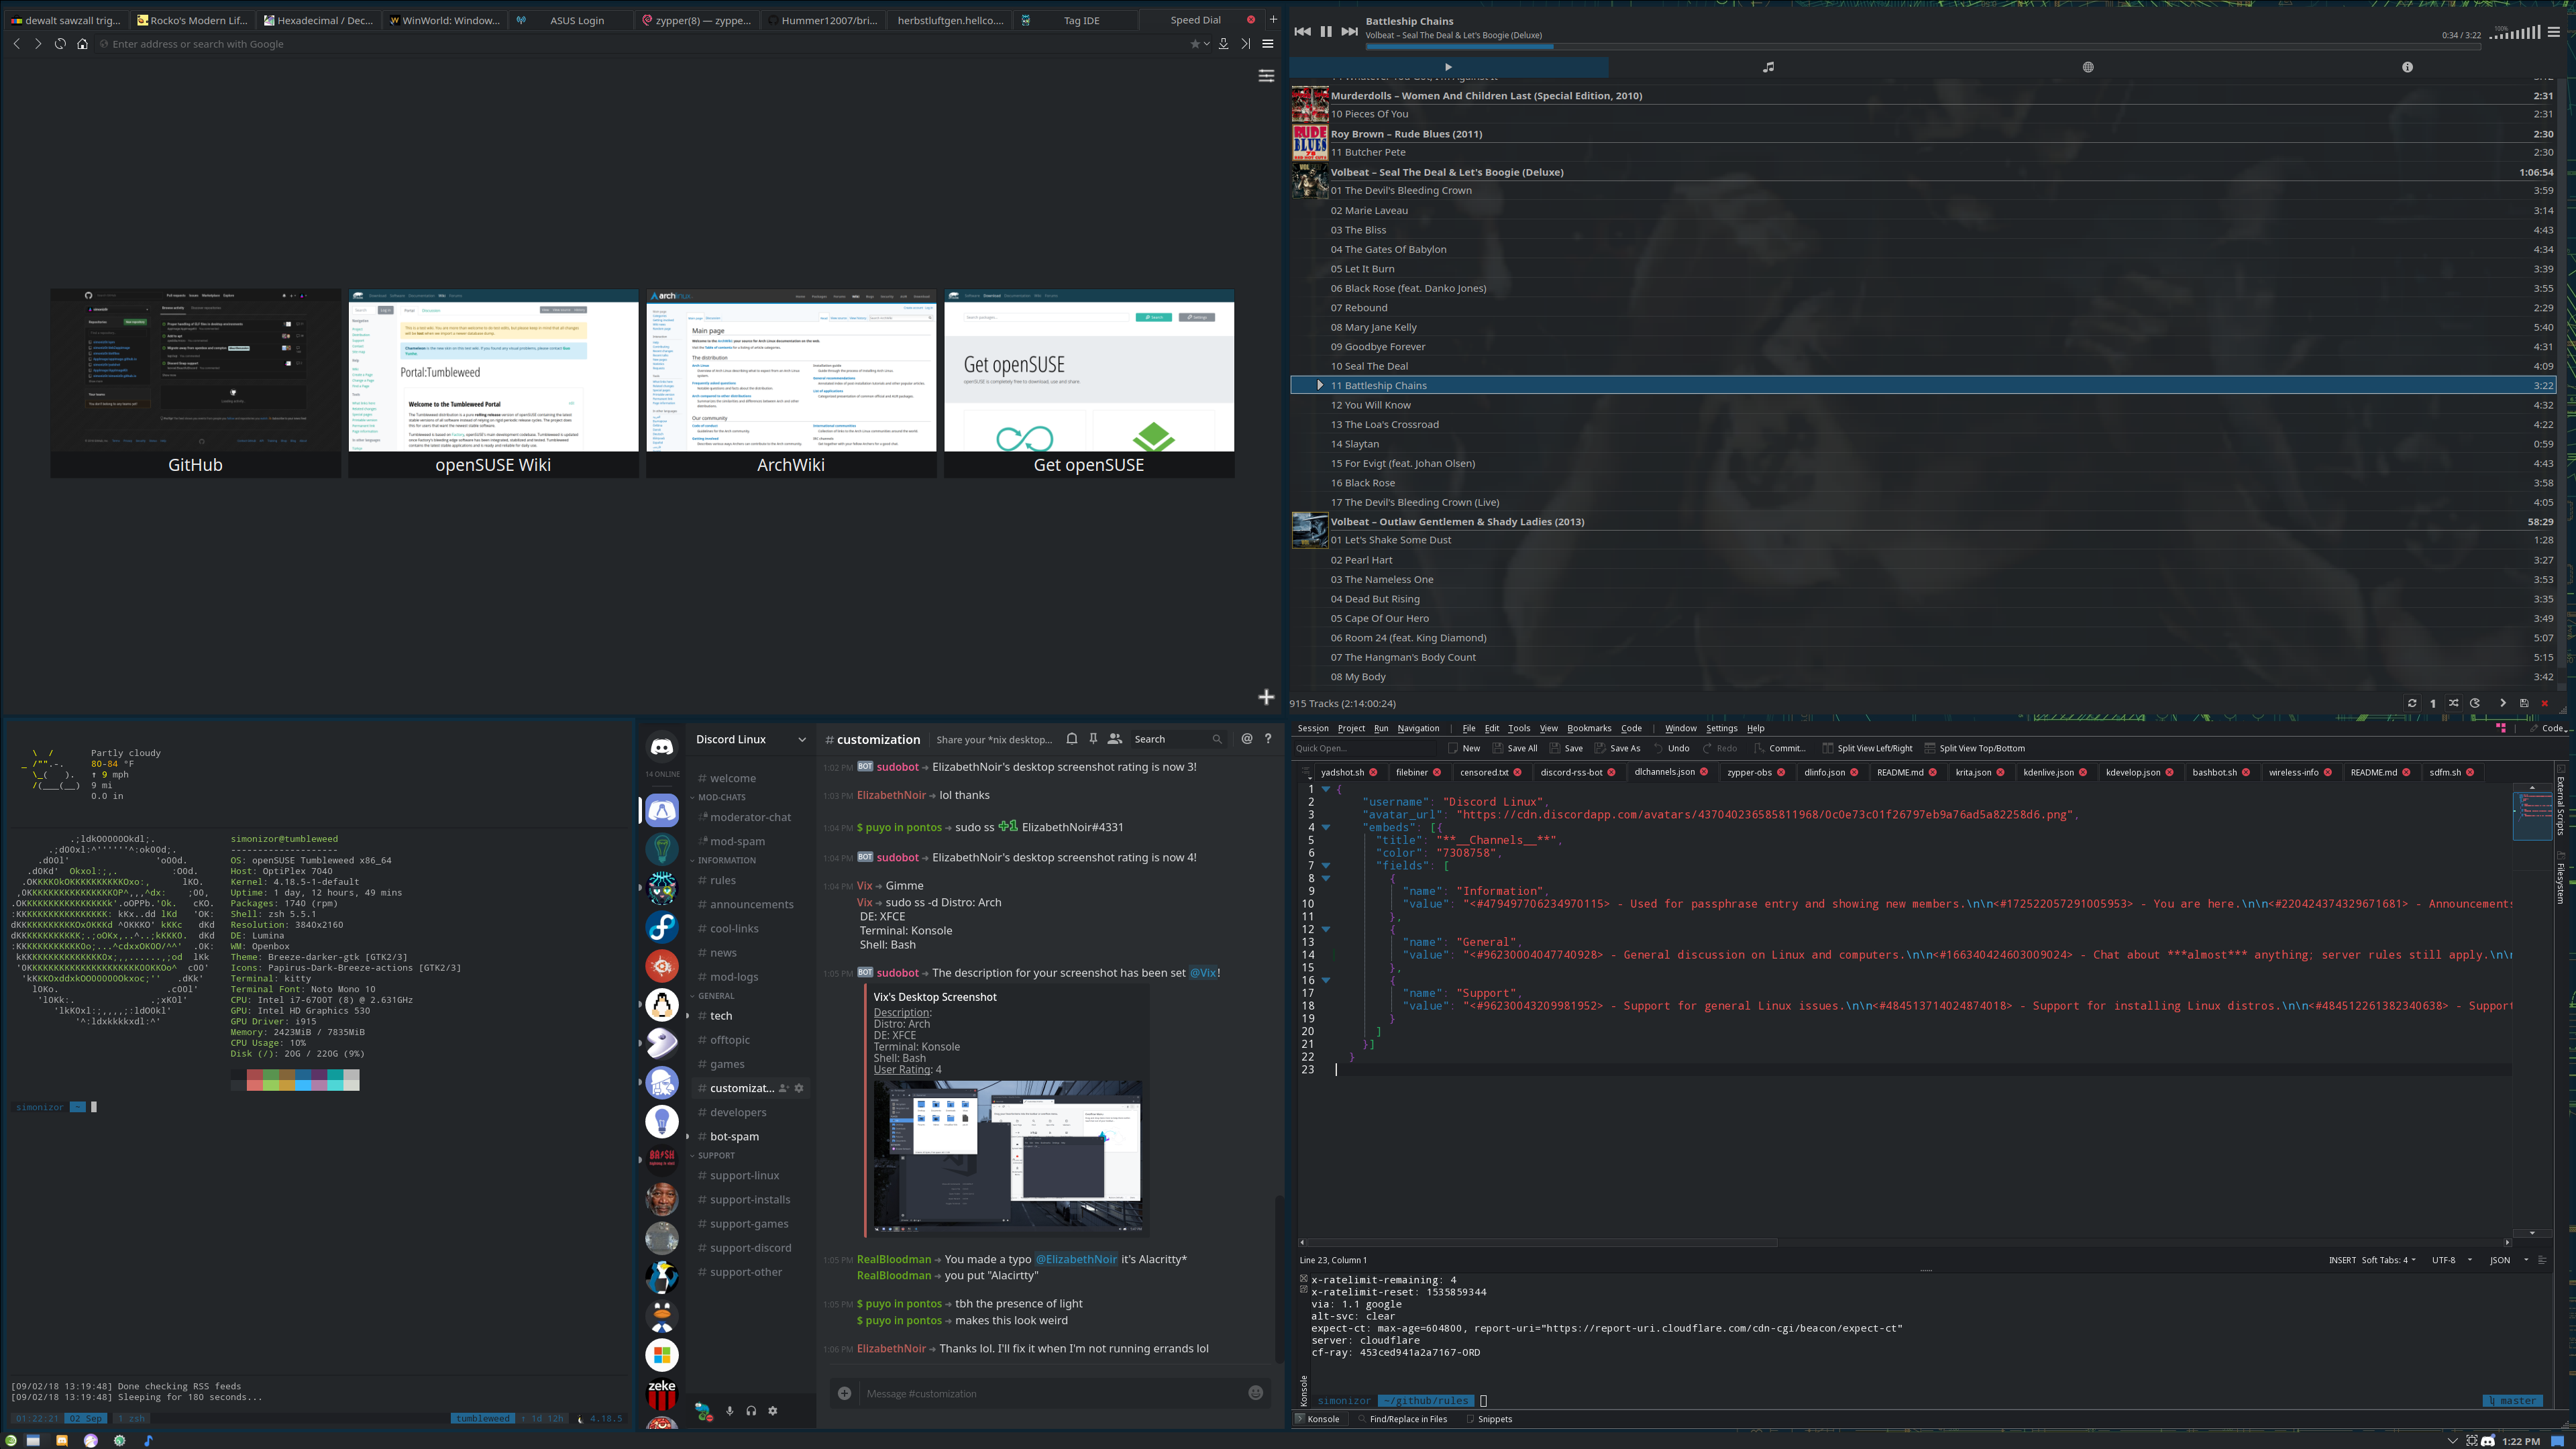Open the browser main menu icon
This screenshot has width=2576, height=1449.
tap(1267, 44)
